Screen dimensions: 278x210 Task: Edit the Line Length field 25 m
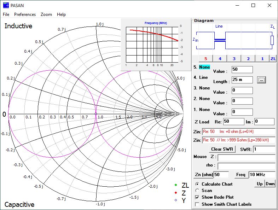click(242, 80)
